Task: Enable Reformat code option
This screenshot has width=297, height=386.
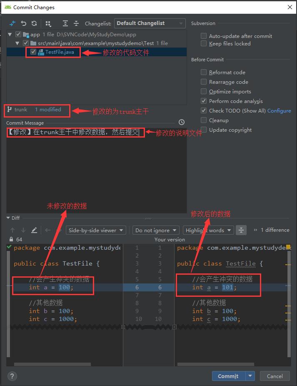Action: [x=204, y=72]
